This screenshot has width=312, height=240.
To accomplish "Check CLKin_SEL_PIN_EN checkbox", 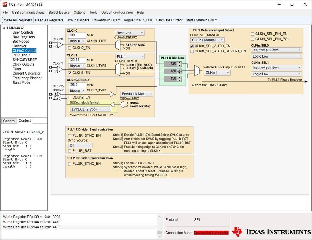I will (x=253, y=34).
